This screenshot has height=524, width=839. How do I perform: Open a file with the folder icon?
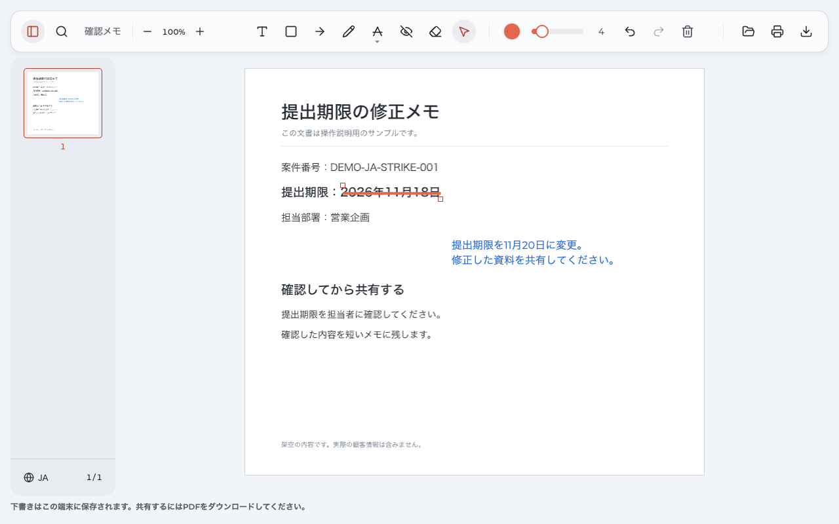749,31
